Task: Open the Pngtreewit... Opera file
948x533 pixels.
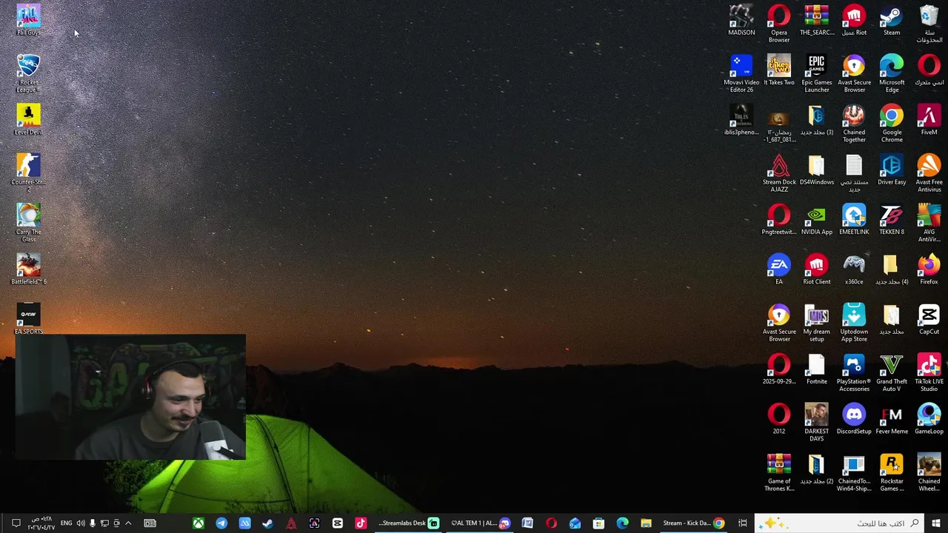Action: point(779,219)
